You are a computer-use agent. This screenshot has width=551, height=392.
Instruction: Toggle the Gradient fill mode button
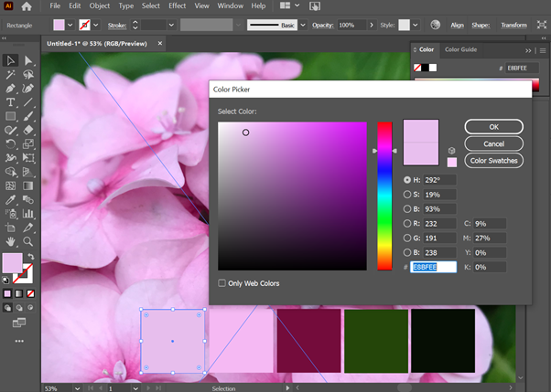pos(19,293)
